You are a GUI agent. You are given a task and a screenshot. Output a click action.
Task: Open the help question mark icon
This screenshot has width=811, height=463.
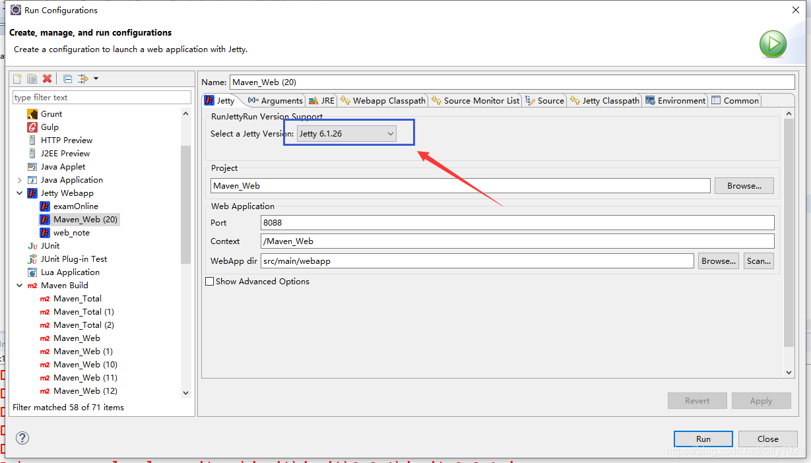[22, 437]
